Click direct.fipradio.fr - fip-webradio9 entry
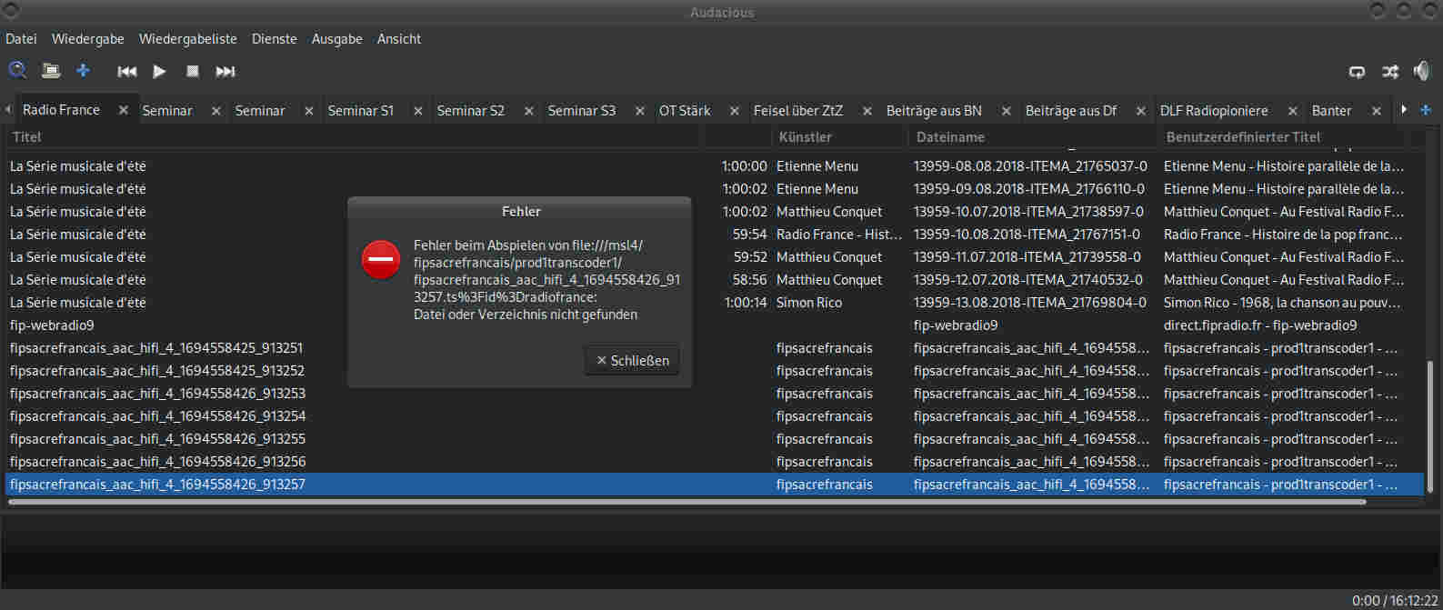1443x610 pixels. click(x=1260, y=325)
